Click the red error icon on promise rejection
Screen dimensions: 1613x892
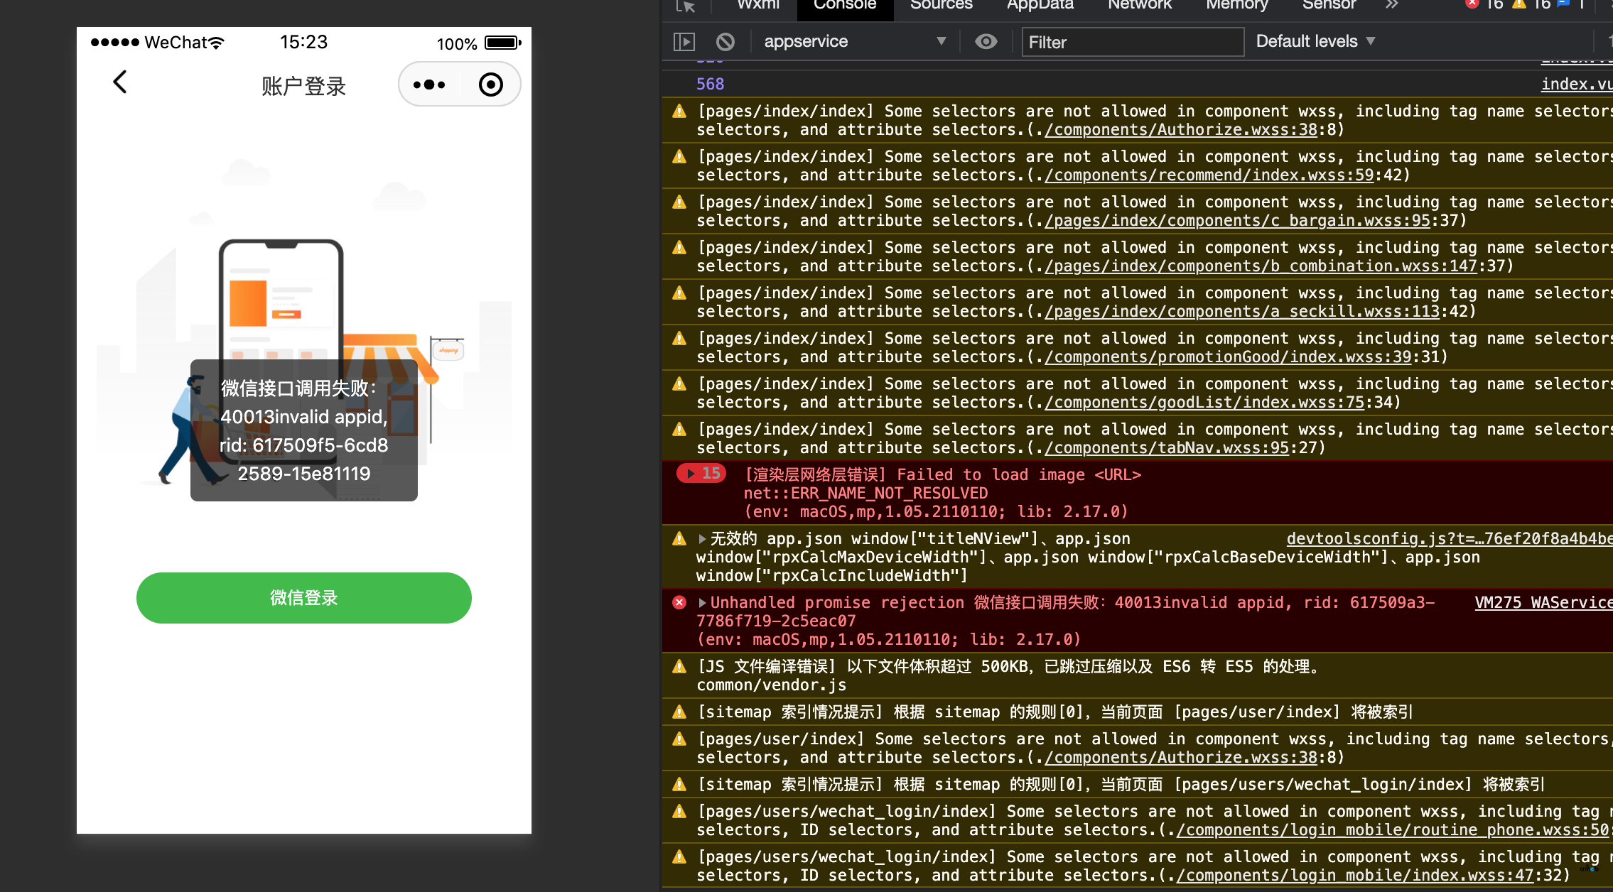tap(679, 603)
